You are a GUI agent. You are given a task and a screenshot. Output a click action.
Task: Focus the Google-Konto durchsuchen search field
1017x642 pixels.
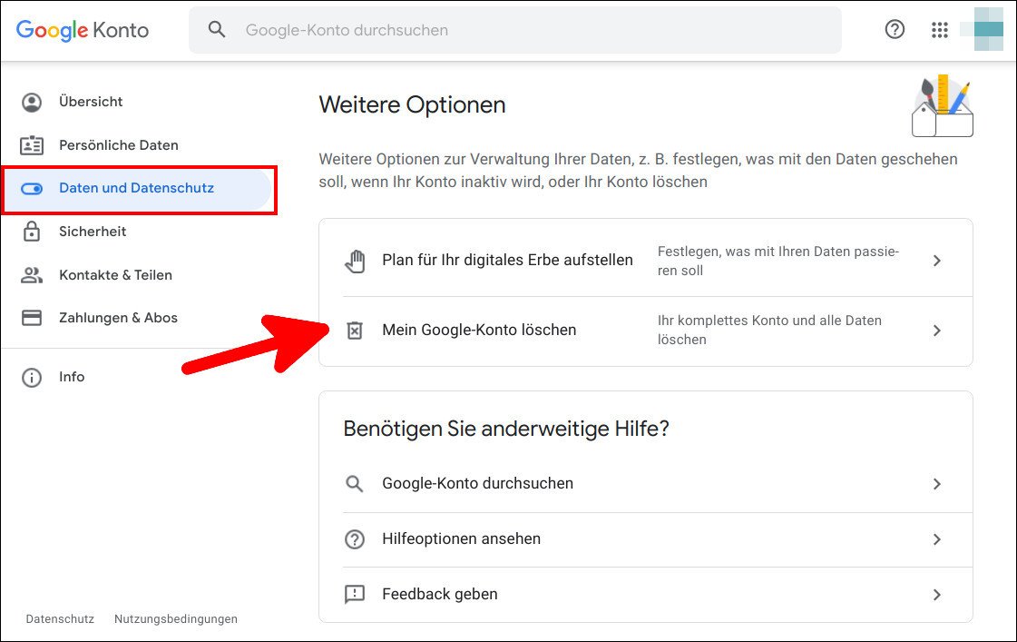515,30
